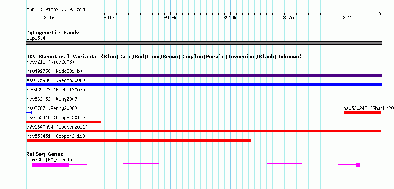This screenshot has width=394, height=189.
Task: Click the 8916k ruler tick label
Action: [50, 18]
